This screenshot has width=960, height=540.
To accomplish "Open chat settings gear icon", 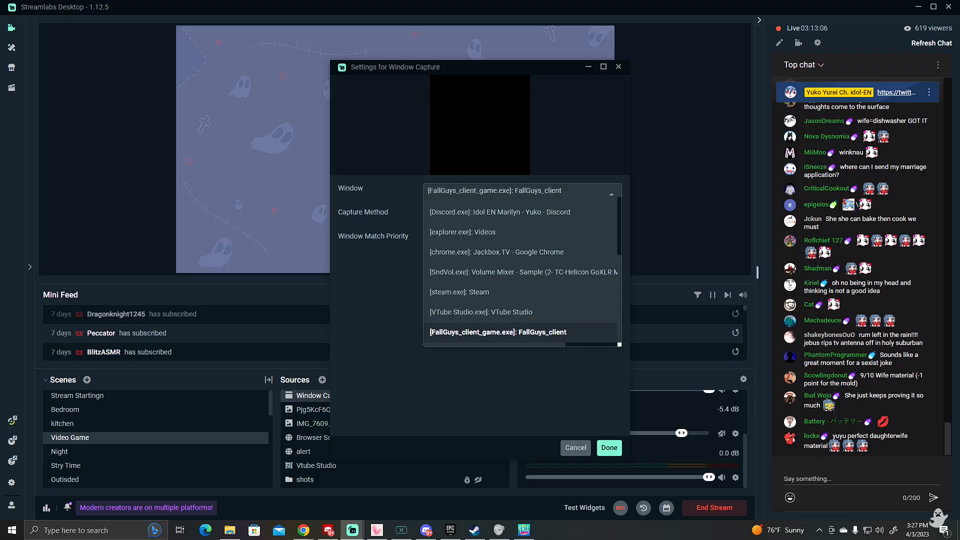I will coord(817,43).
